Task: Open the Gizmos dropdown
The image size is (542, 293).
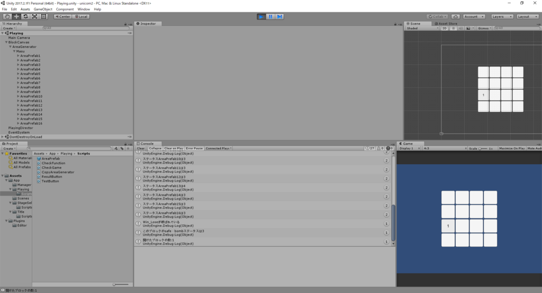Action: pyautogui.click(x=484, y=29)
